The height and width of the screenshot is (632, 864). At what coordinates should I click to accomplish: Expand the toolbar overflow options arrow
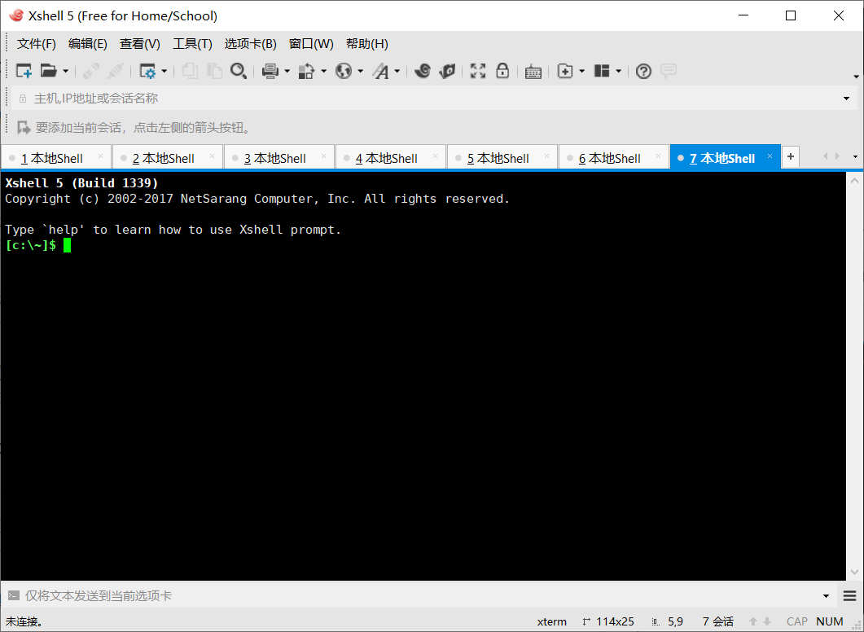click(856, 77)
